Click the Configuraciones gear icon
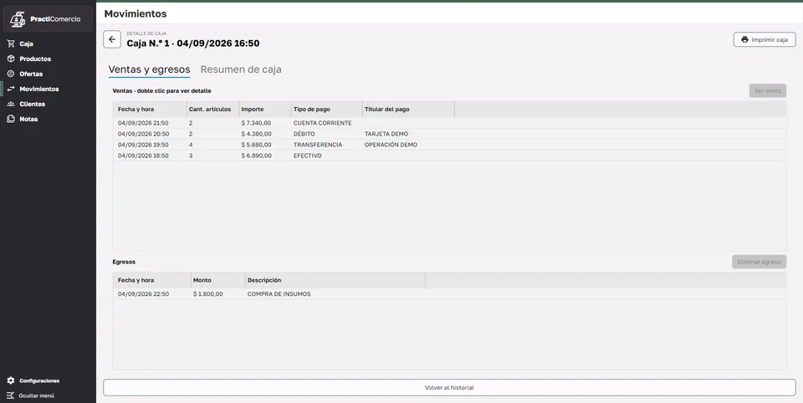Viewport: 803px width, 403px height. click(x=11, y=380)
